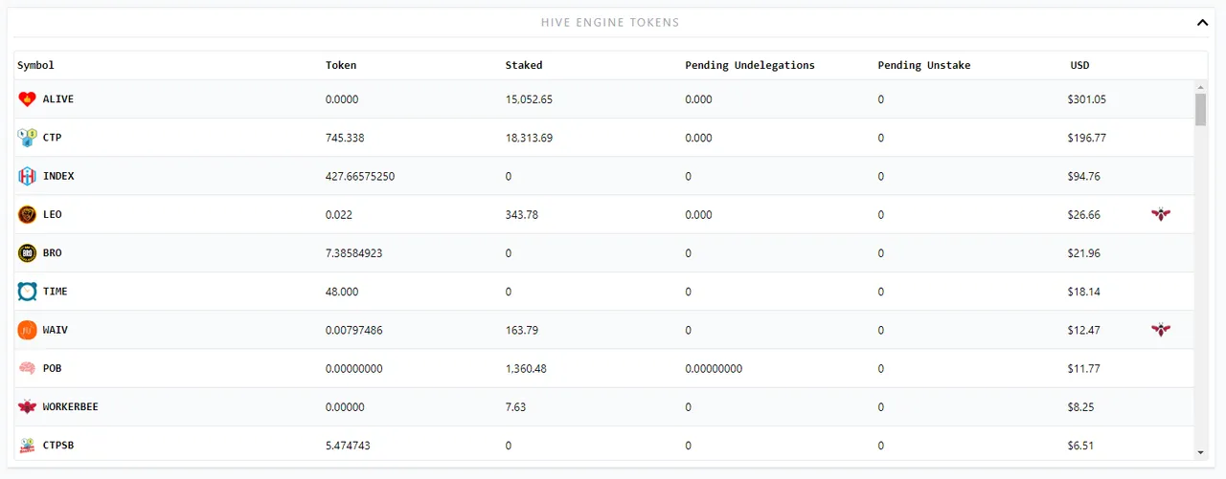Select the TIME symbol label
Screen dimensions: 1226x479
click(56, 292)
